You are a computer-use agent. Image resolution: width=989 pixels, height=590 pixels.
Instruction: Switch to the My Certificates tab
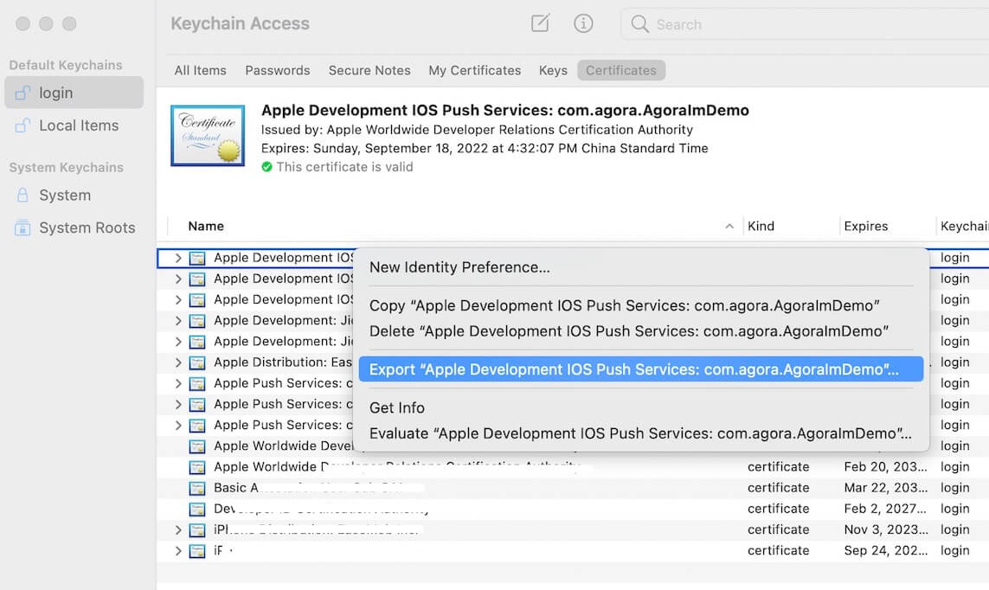474,70
